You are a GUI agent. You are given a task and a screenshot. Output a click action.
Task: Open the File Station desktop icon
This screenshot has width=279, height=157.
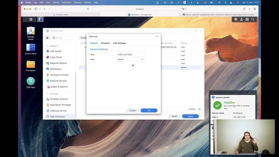(31, 66)
